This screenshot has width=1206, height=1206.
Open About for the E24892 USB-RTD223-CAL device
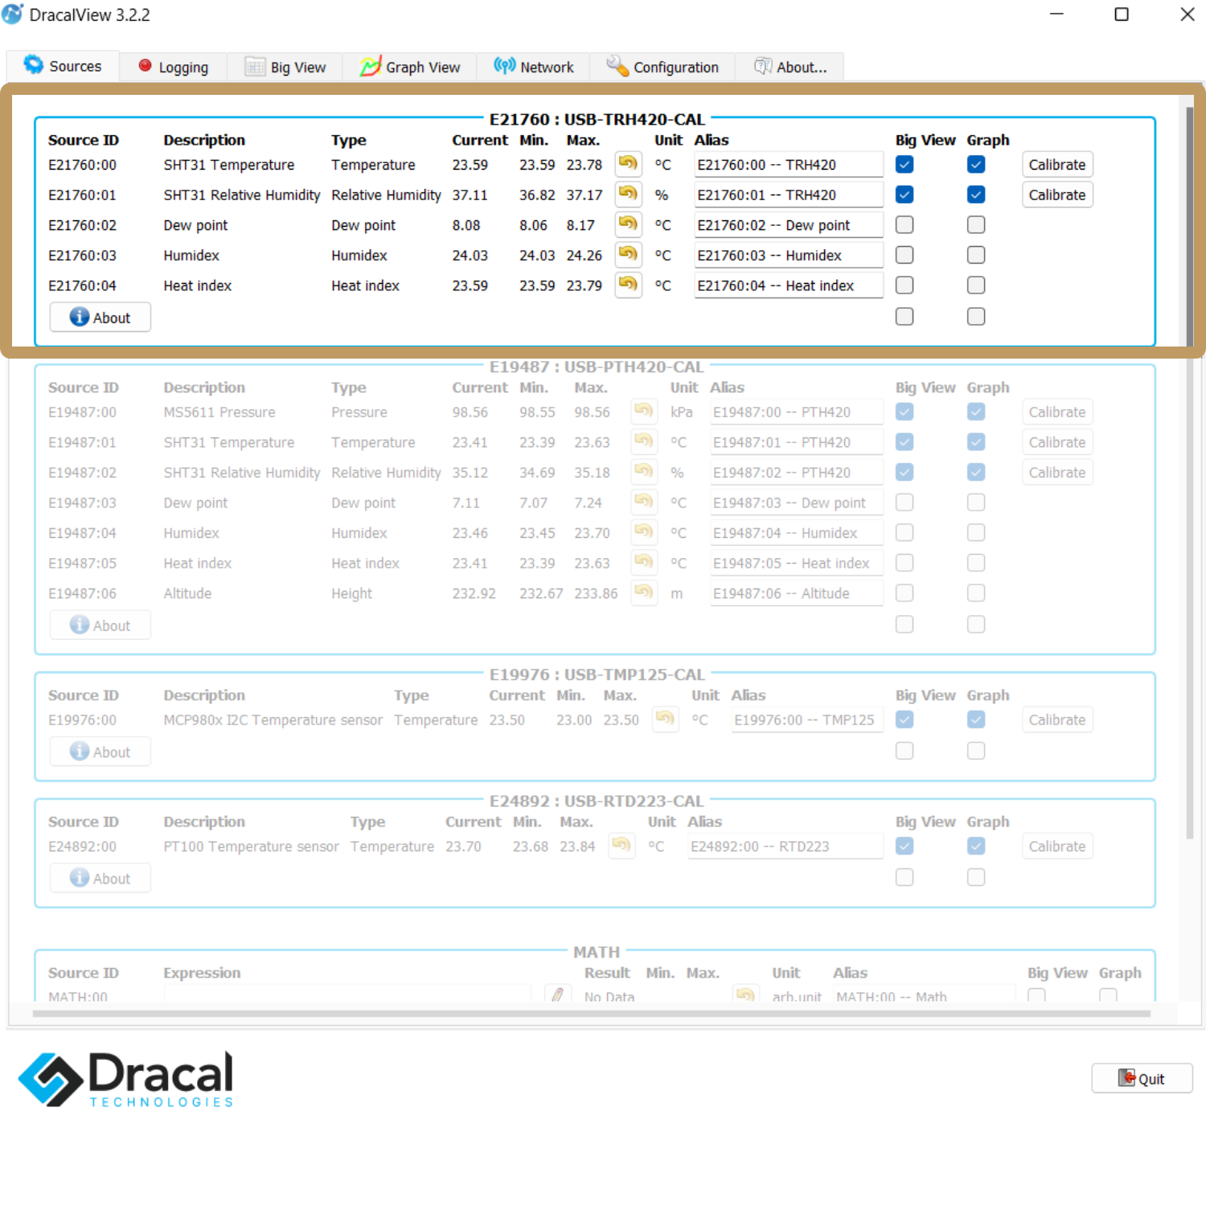pyautogui.click(x=100, y=878)
